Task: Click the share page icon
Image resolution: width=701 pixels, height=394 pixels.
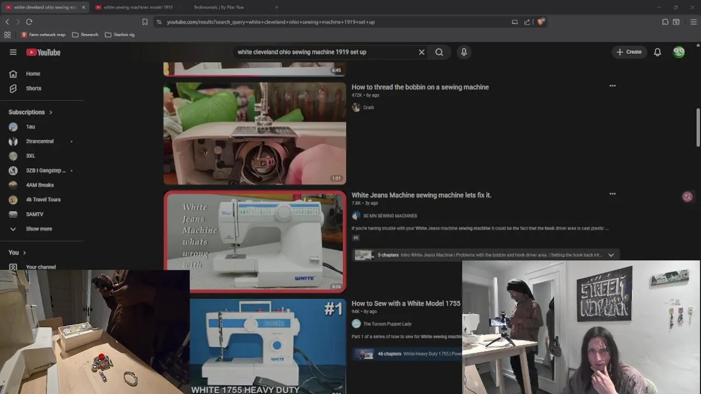Action: click(x=527, y=22)
